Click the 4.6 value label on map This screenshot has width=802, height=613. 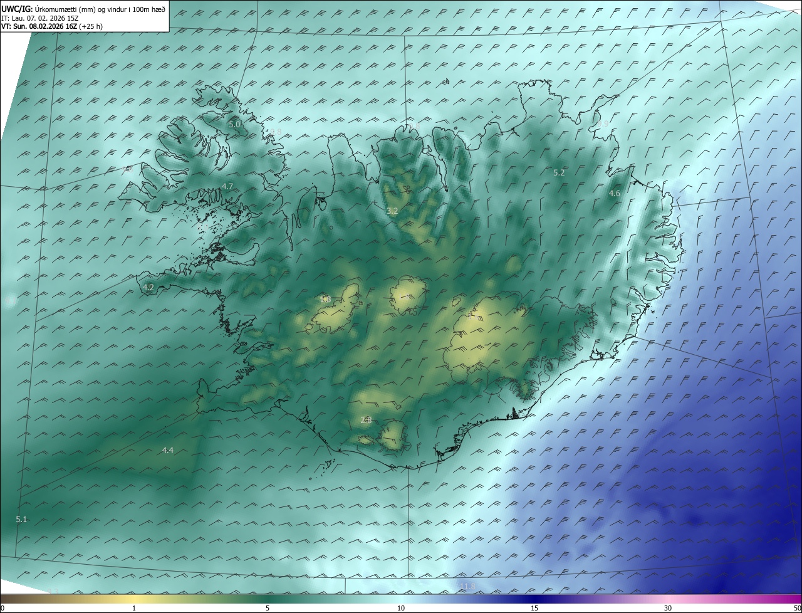(x=615, y=194)
